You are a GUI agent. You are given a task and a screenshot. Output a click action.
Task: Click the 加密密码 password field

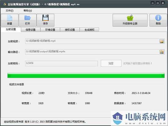coord(61,63)
